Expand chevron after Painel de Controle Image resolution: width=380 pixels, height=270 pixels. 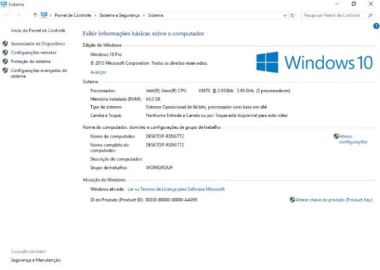click(x=95, y=16)
